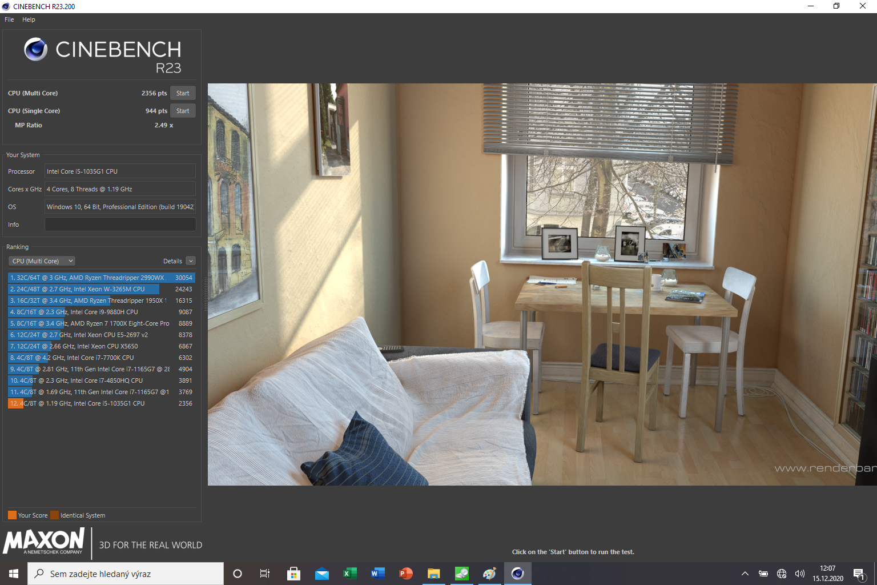877x585 pixels.
Task: Click the 2356 pts multi core score
Action: click(x=154, y=93)
